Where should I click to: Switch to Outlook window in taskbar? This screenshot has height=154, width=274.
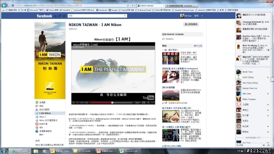(x=60, y=151)
